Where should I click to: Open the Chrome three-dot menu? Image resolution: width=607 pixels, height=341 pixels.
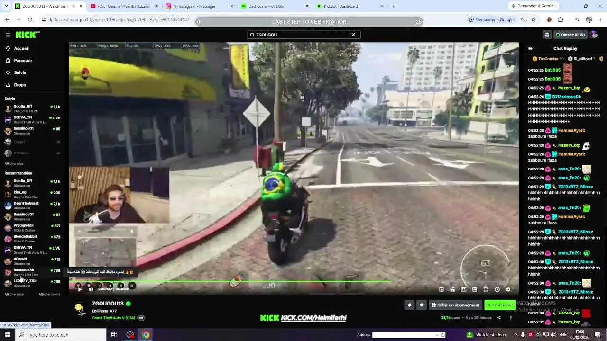(x=600, y=20)
